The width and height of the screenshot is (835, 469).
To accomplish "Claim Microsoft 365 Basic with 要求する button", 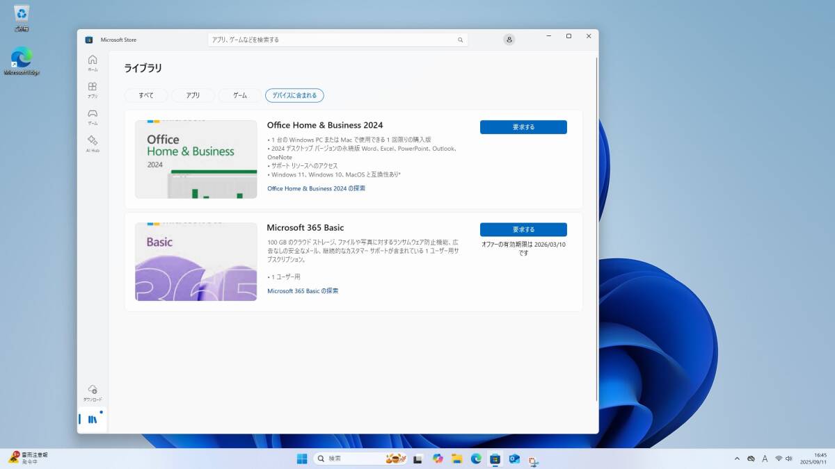I will coord(523,229).
